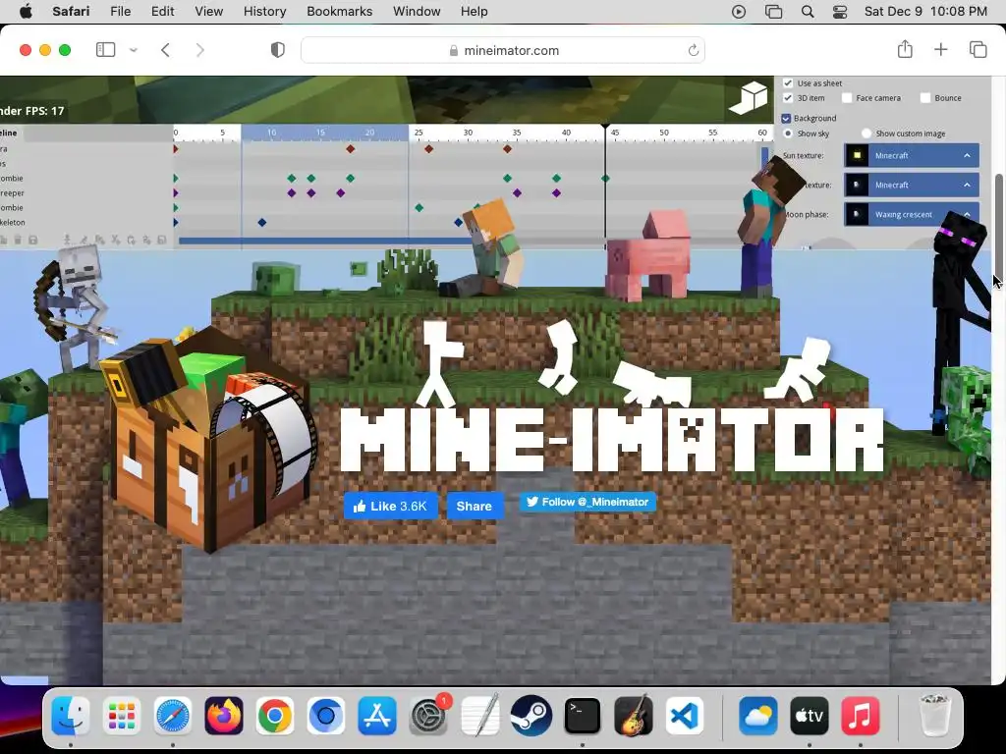The image size is (1006, 754).
Task: Go forward to the next page
Action: tap(200, 50)
